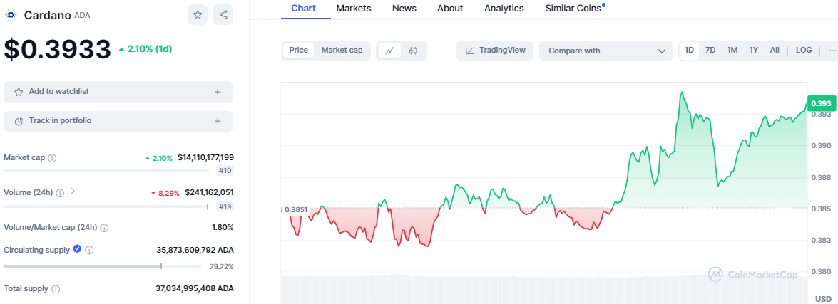Expand the Volume (24h) chevron arrow
The width and height of the screenshot is (838, 304).
pyautogui.click(x=73, y=192)
